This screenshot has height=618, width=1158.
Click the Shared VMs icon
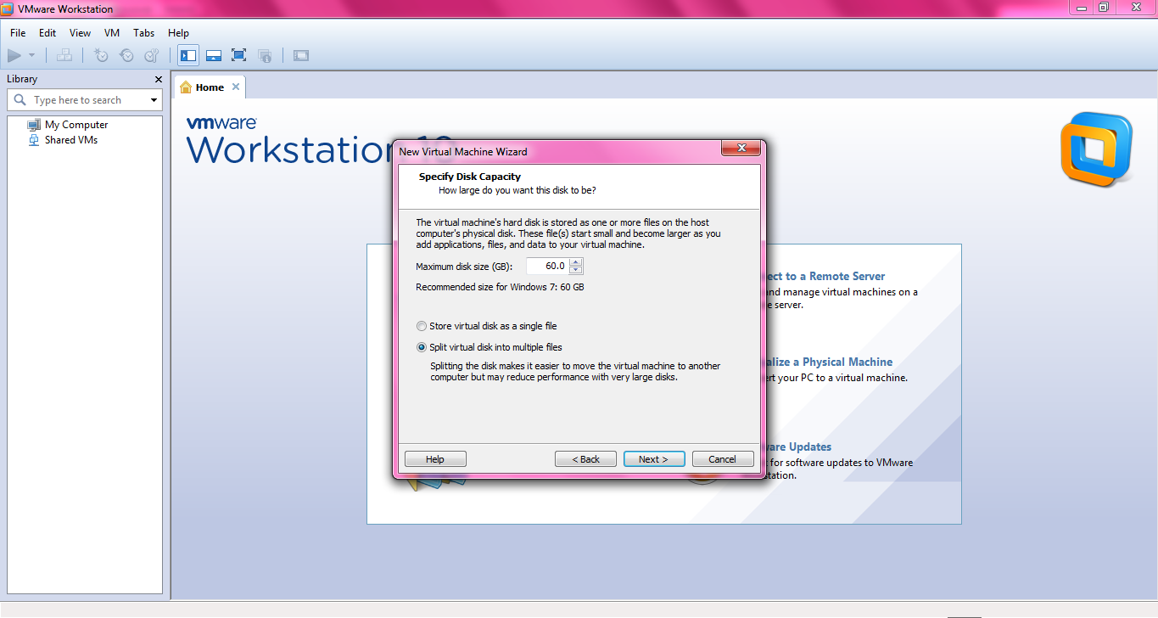pos(34,140)
